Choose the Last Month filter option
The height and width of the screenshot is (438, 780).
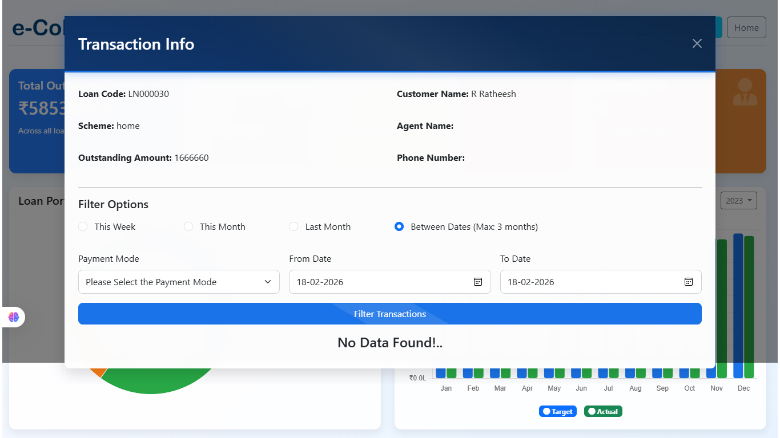[x=294, y=226]
